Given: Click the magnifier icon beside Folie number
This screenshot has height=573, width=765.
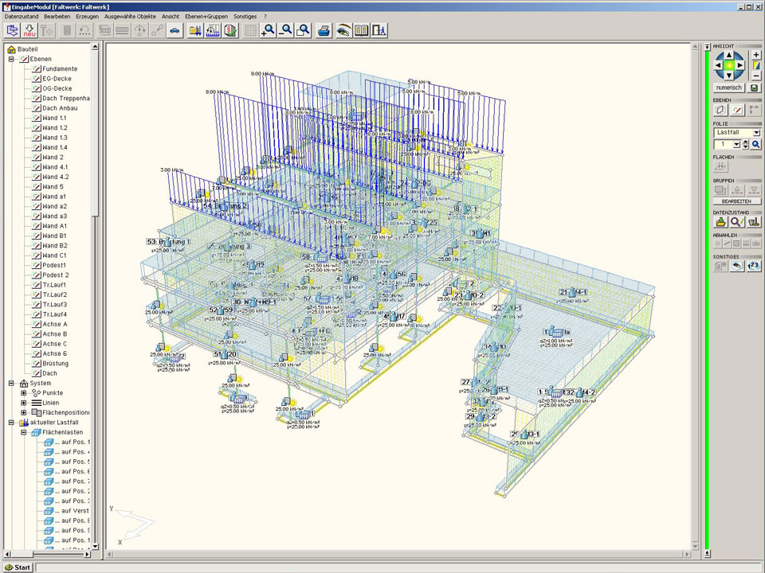Looking at the screenshot, I should coord(755,145).
